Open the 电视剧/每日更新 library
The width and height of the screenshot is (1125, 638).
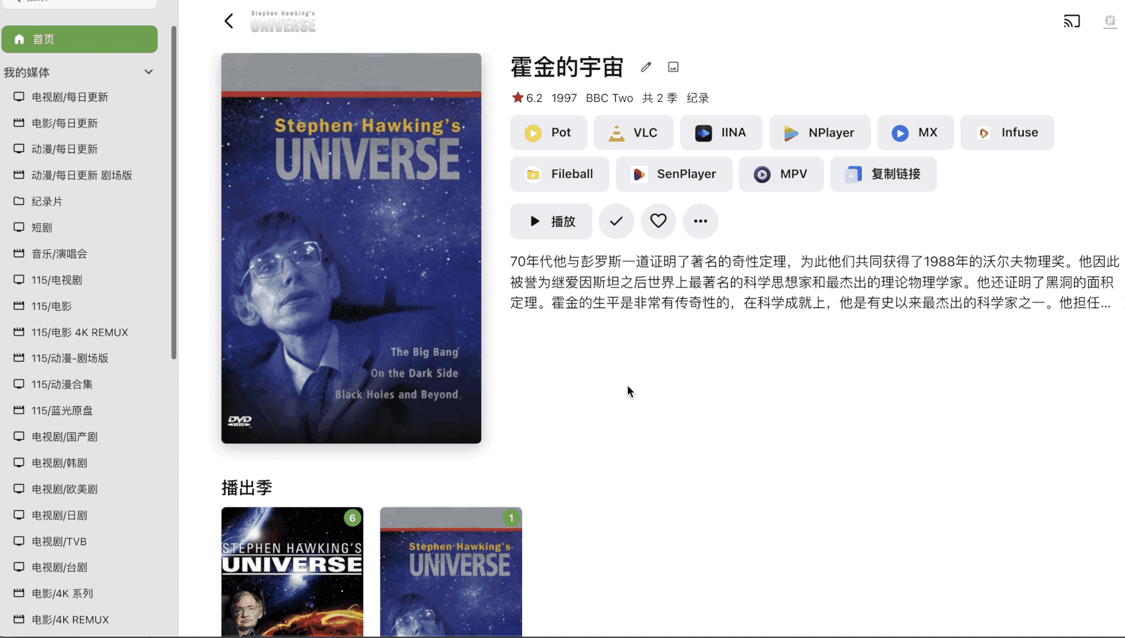tap(79, 97)
